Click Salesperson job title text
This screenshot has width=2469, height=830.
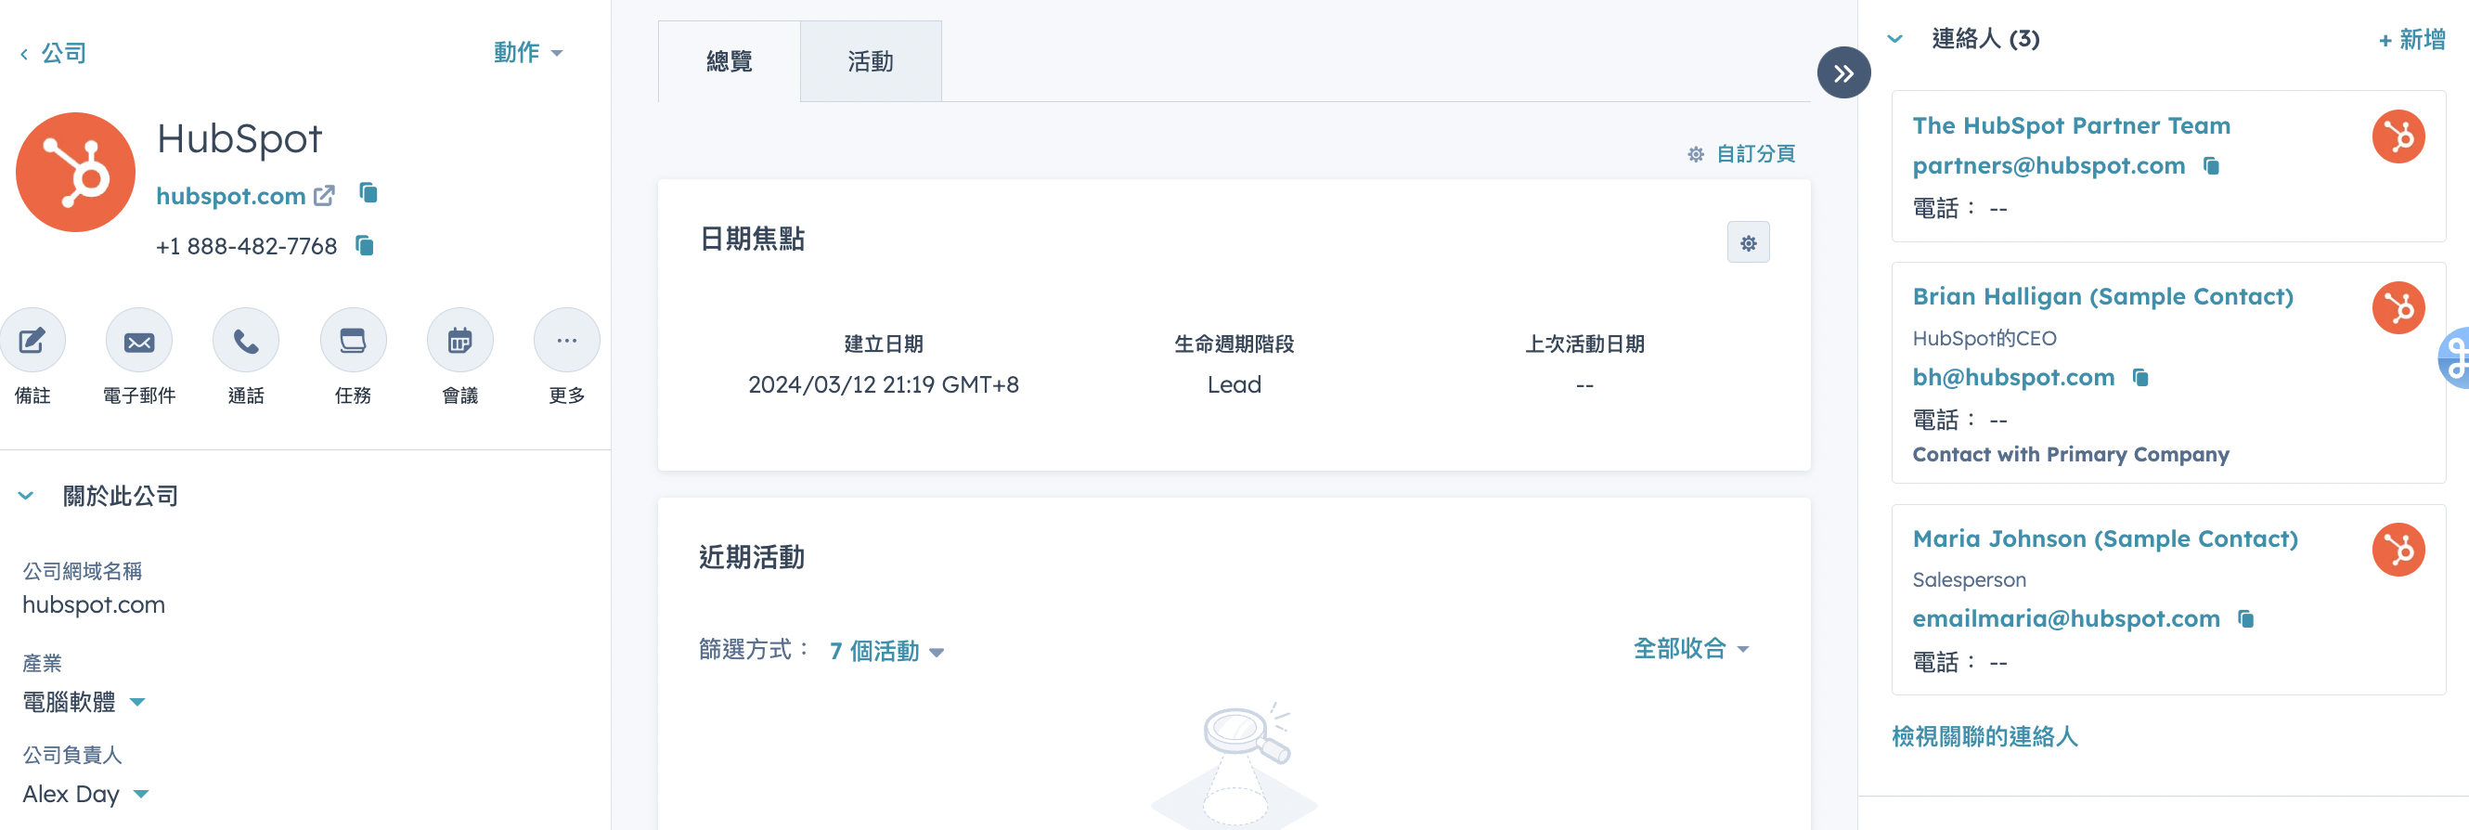(1969, 580)
